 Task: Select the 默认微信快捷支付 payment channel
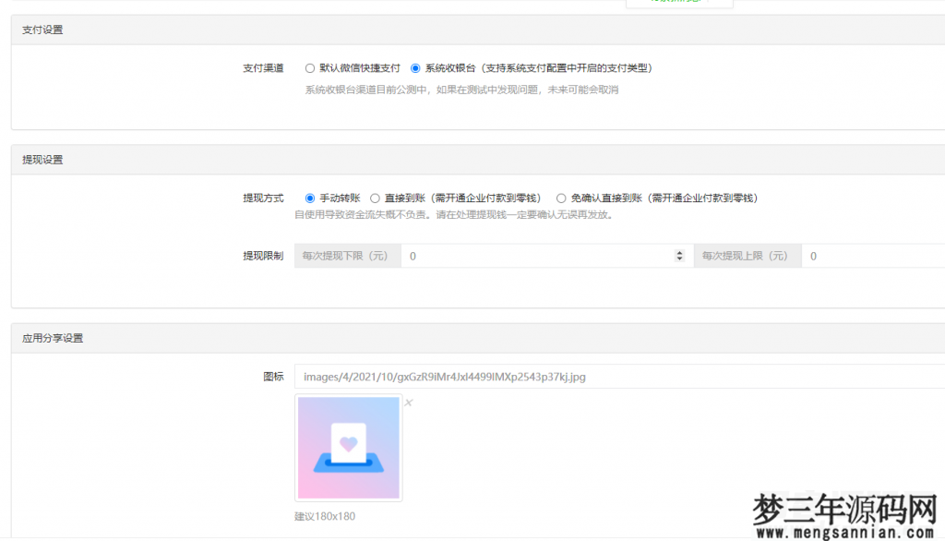click(310, 67)
